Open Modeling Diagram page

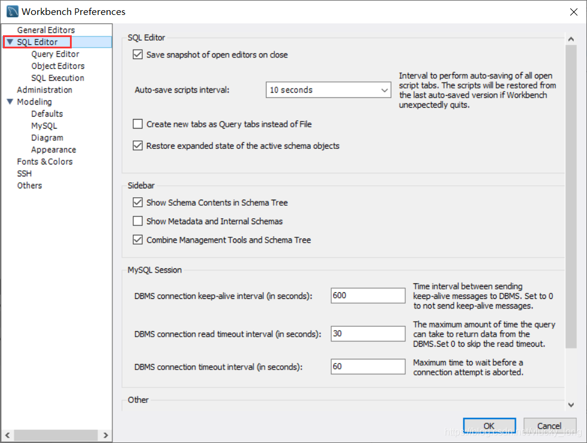point(47,138)
